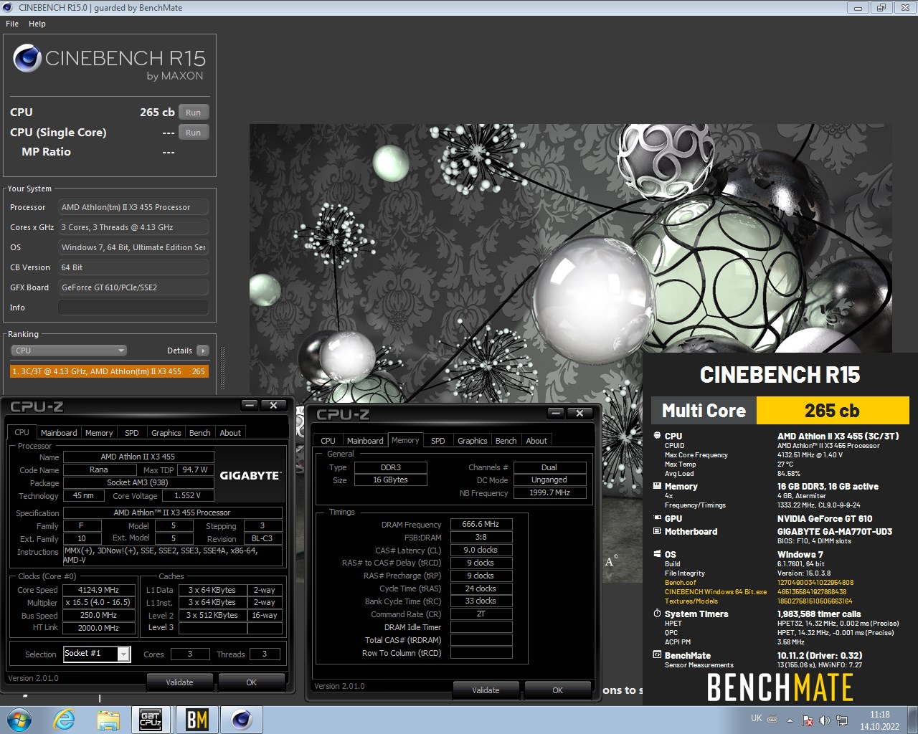Open the Windows Start menu

[19, 720]
